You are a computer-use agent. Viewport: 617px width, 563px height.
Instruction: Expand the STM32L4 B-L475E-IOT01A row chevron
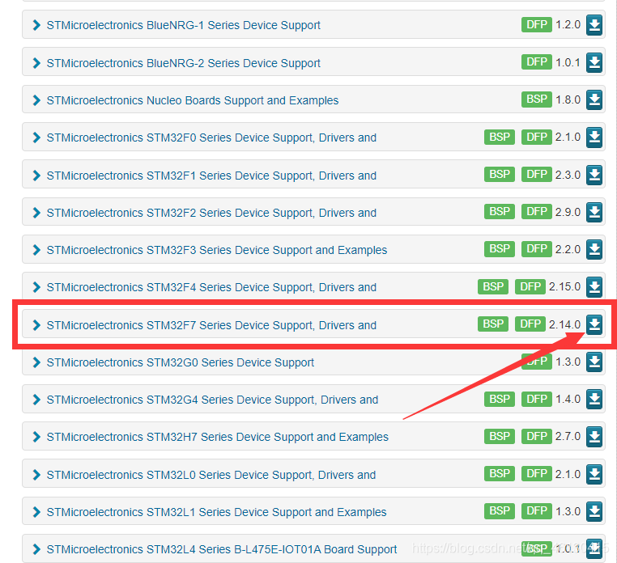[36, 549]
